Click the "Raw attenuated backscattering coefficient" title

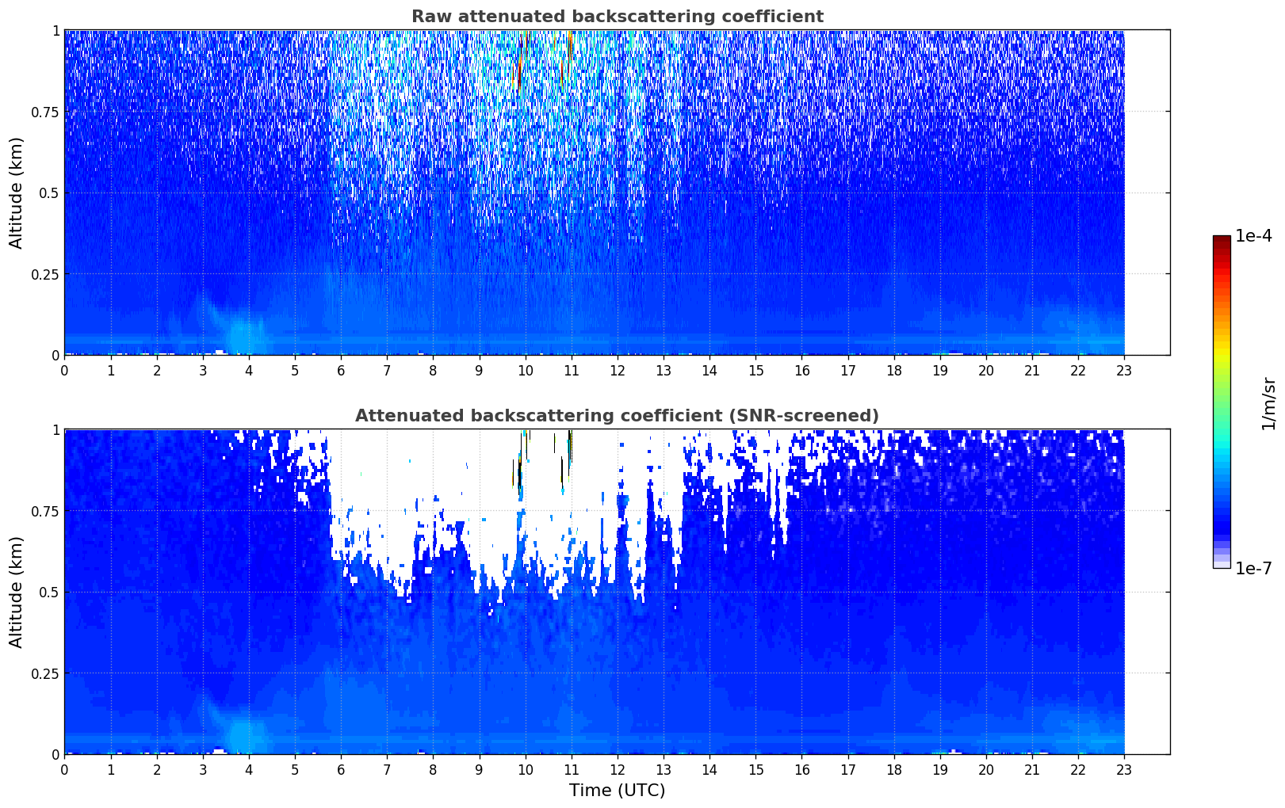tap(617, 17)
